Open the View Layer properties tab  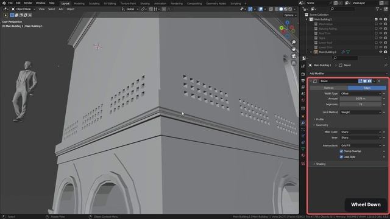click(x=303, y=87)
